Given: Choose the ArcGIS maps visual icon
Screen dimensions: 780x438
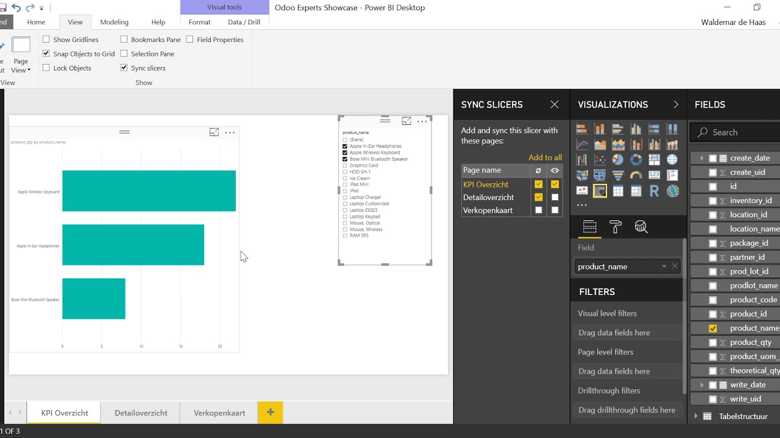Looking at the screenshot, I should click(673, 190).
